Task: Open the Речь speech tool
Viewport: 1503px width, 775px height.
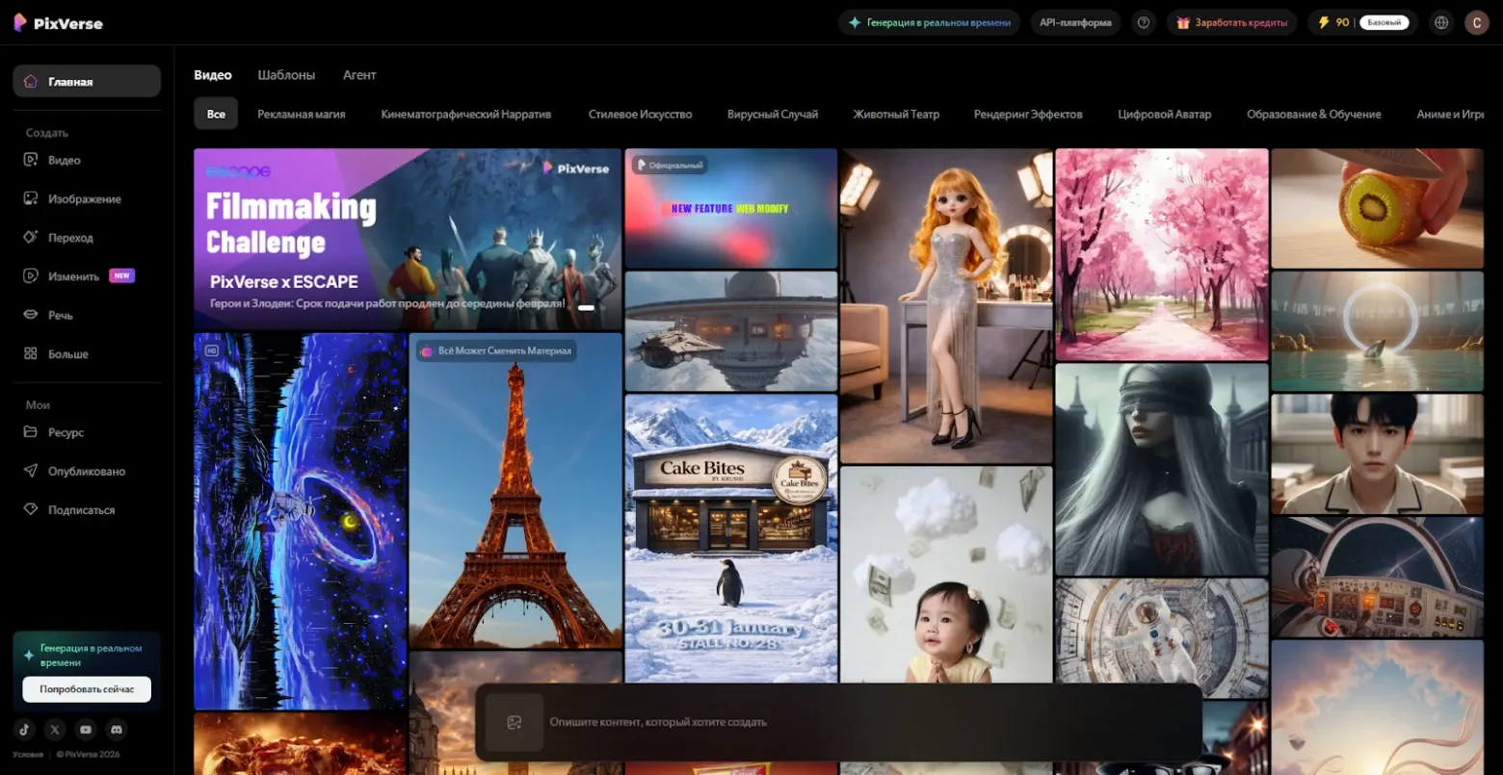Action: pos(62,314)
